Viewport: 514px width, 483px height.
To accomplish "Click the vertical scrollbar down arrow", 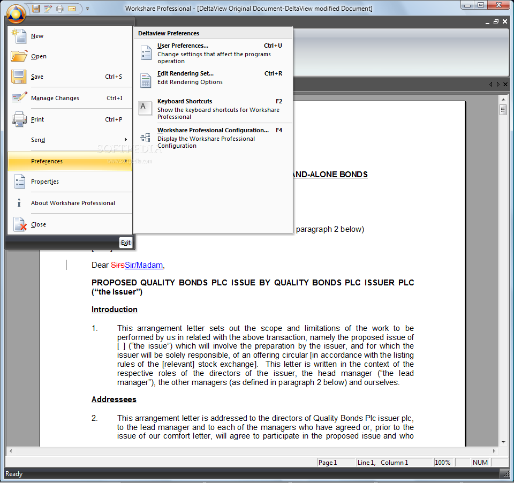I will pos(503,442).
